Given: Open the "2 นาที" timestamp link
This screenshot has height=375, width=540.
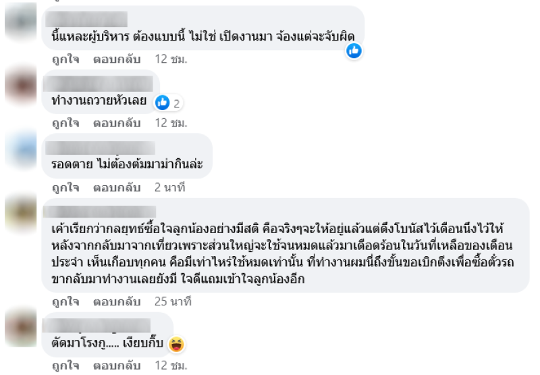Looking at the screenshot, I should click(169, 187).
